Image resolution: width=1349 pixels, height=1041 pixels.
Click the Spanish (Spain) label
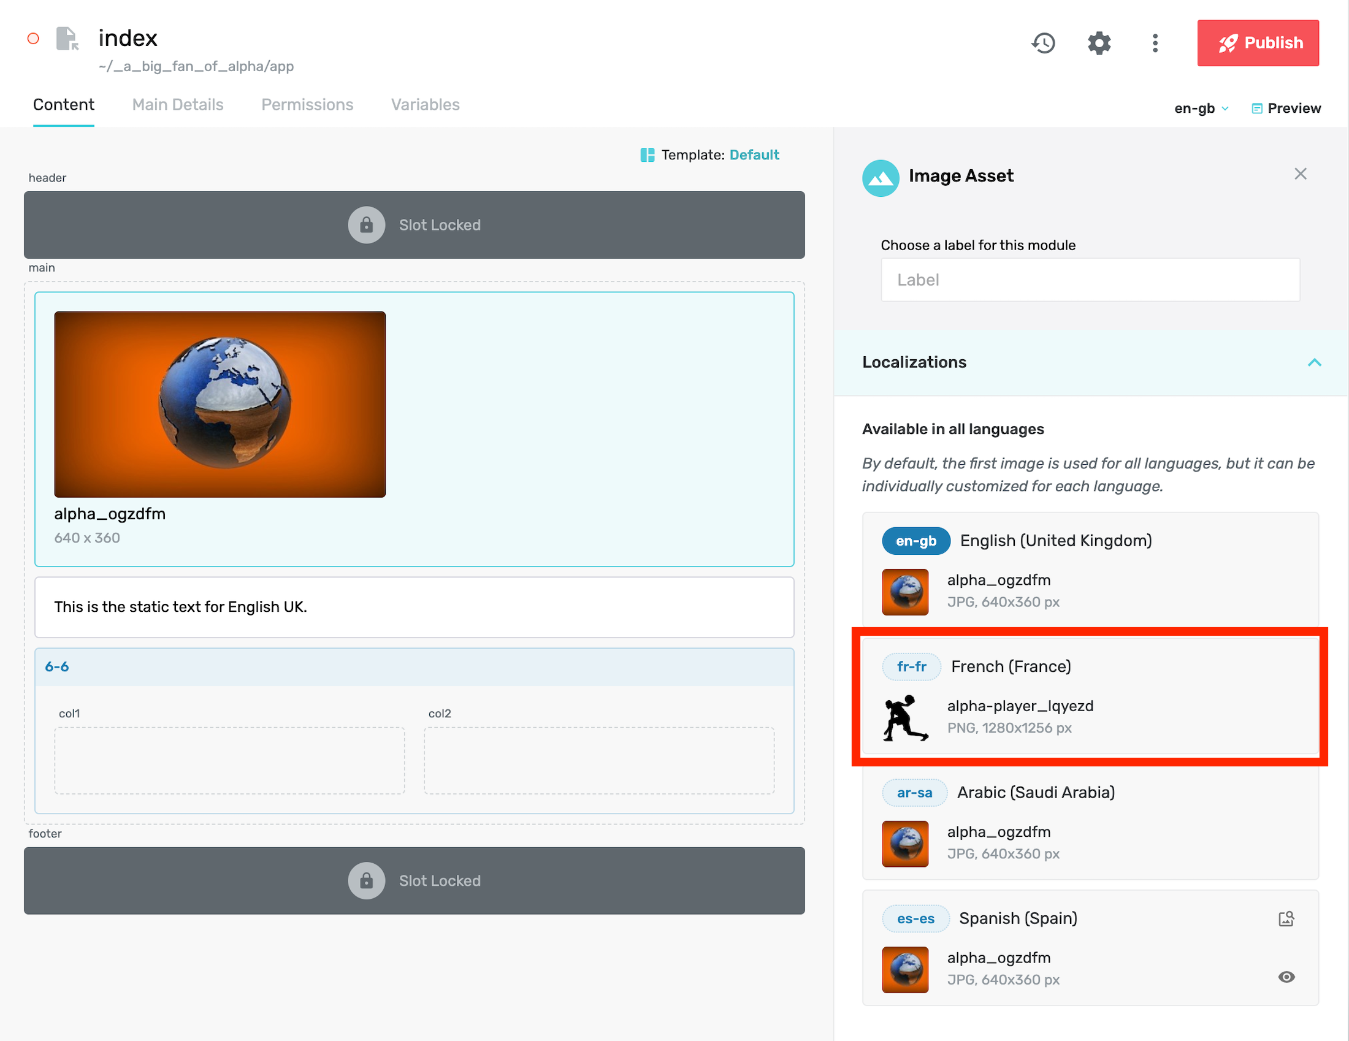coord(1018,918)
